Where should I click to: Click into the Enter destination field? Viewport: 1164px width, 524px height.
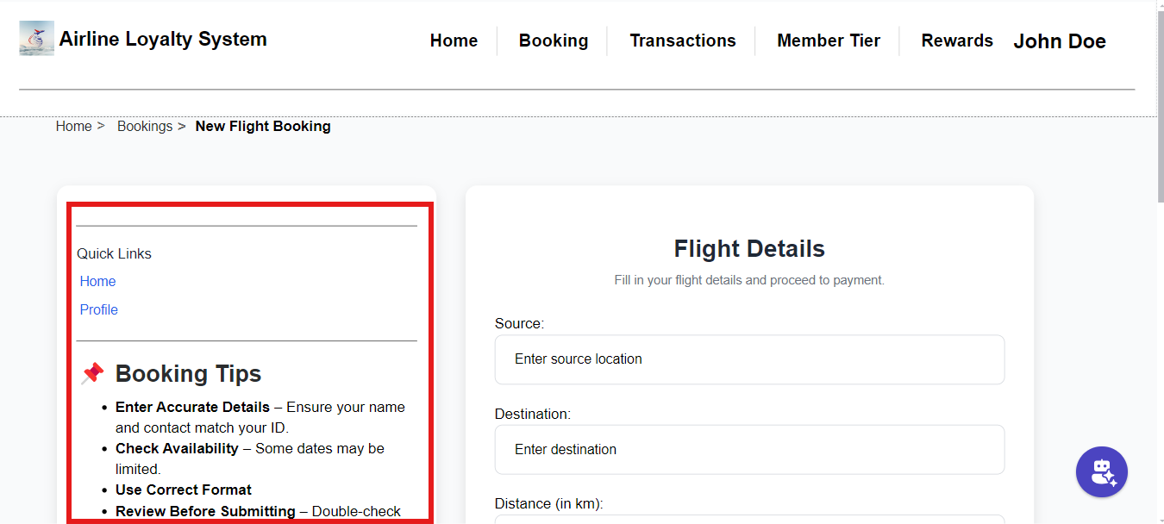[x=749, y=449]
